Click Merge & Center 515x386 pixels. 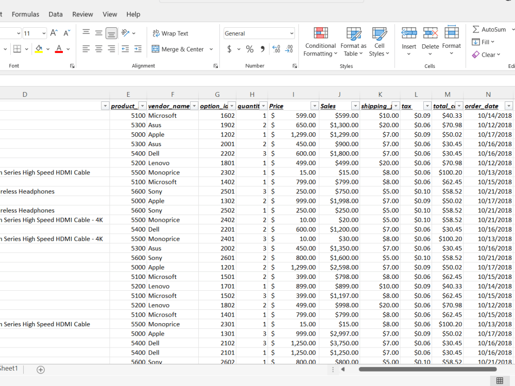coord(178,49)
